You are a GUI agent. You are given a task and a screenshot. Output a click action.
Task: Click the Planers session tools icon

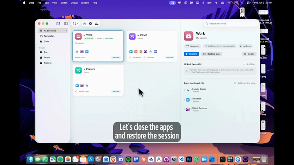[78, 70]
